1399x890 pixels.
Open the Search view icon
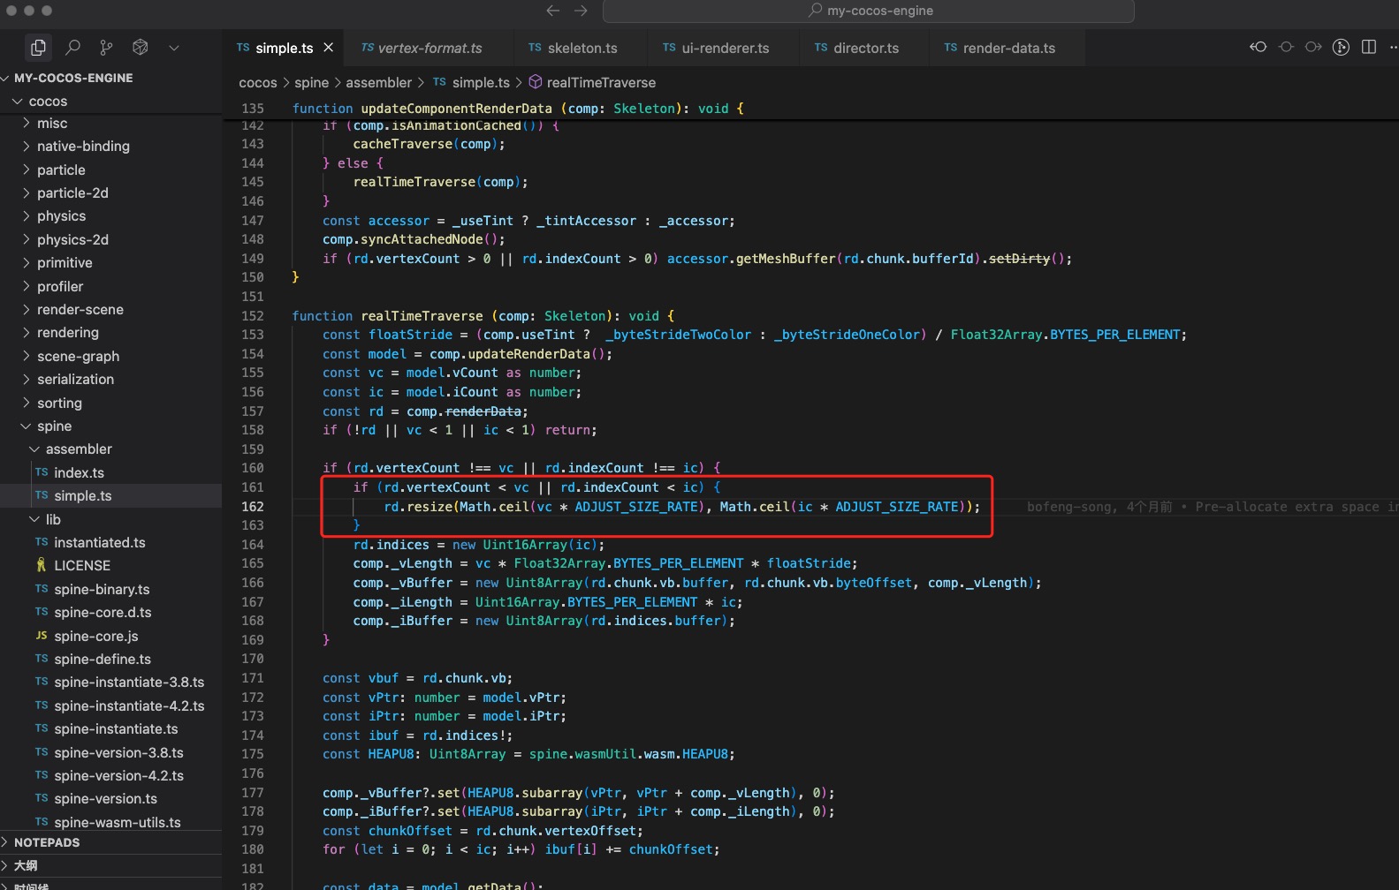(73, 48)
